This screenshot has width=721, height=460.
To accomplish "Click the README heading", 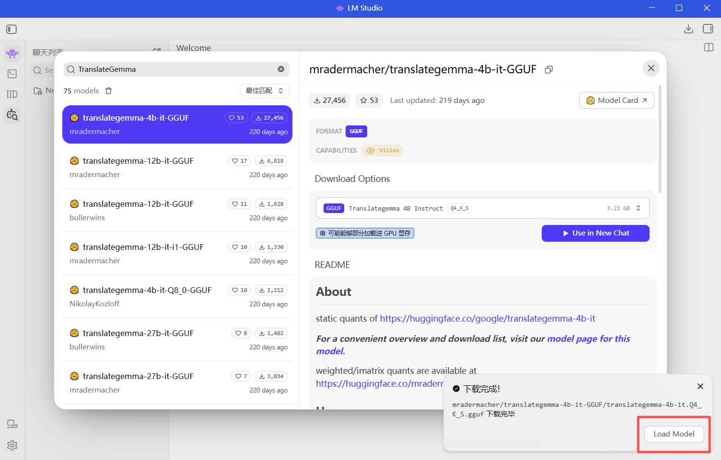I will pos(332,265).
